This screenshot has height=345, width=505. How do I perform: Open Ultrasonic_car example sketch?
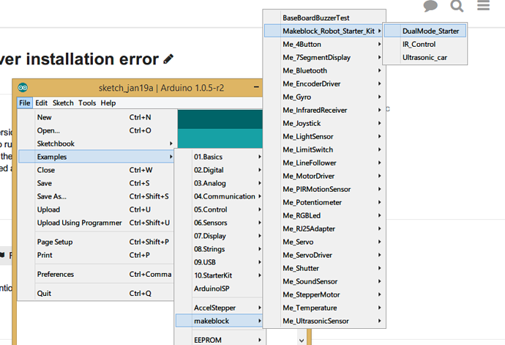pos(424,57)
